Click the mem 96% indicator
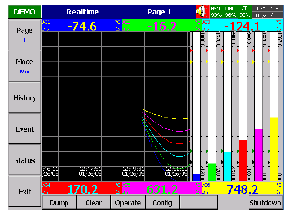 [x=231, y=12]
